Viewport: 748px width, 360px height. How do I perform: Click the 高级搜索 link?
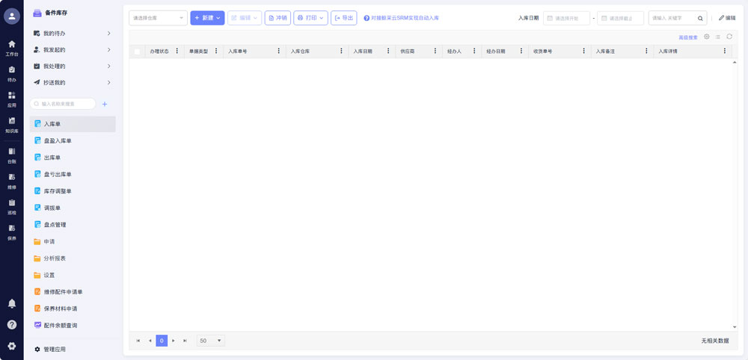[687, 37]
